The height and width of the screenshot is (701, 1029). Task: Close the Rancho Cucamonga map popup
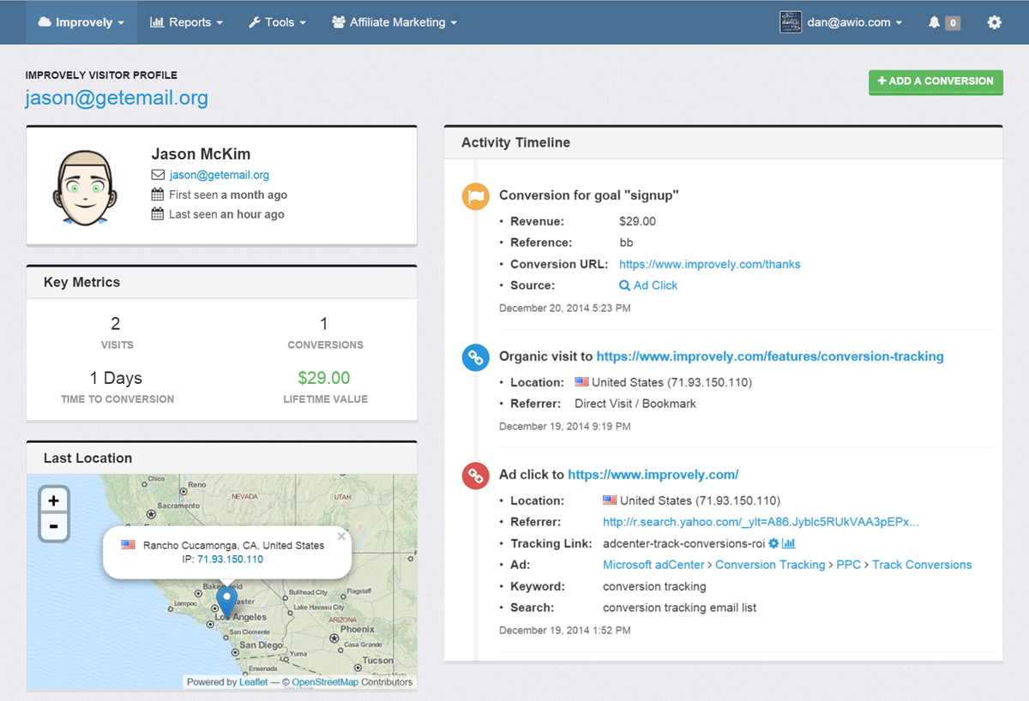click(x=341, y=536)
